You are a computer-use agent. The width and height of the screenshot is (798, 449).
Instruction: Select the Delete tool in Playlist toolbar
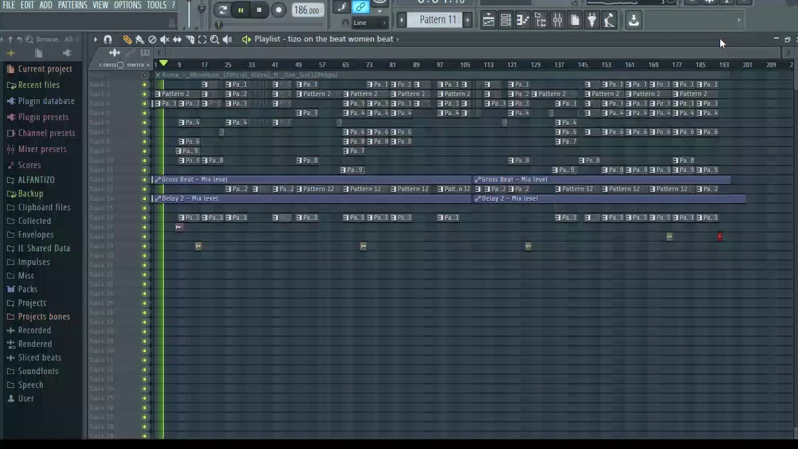152,39
